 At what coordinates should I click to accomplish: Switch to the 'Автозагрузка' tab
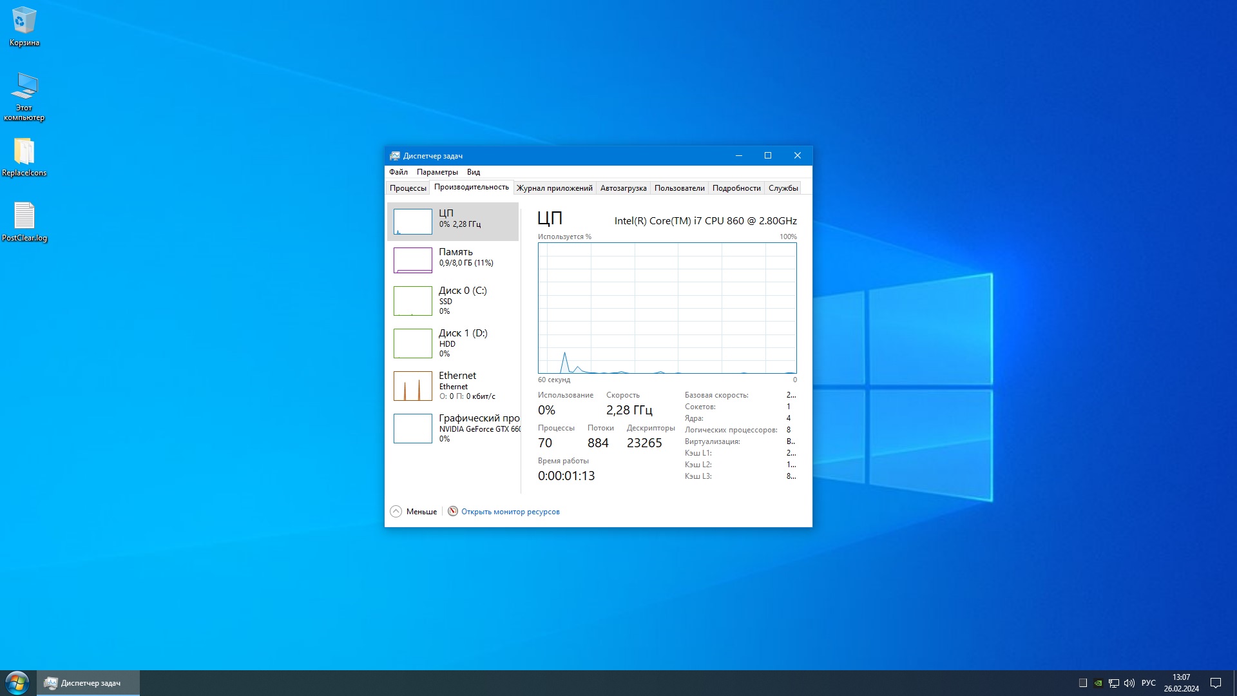[x=623, y=188]
